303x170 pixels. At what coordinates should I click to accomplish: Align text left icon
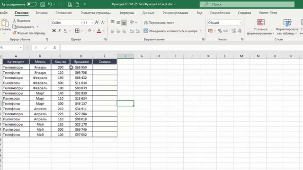(x=113, y=31)
